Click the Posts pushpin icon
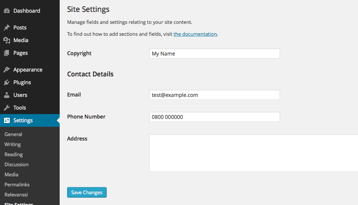 (7, 28)
